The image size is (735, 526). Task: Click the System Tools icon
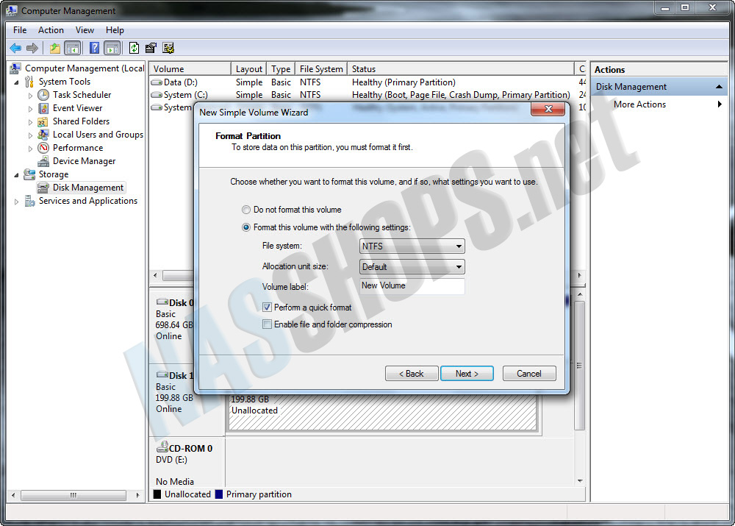[x=29, y=82]
